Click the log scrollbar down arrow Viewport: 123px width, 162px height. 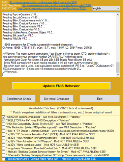click(118, 75)
